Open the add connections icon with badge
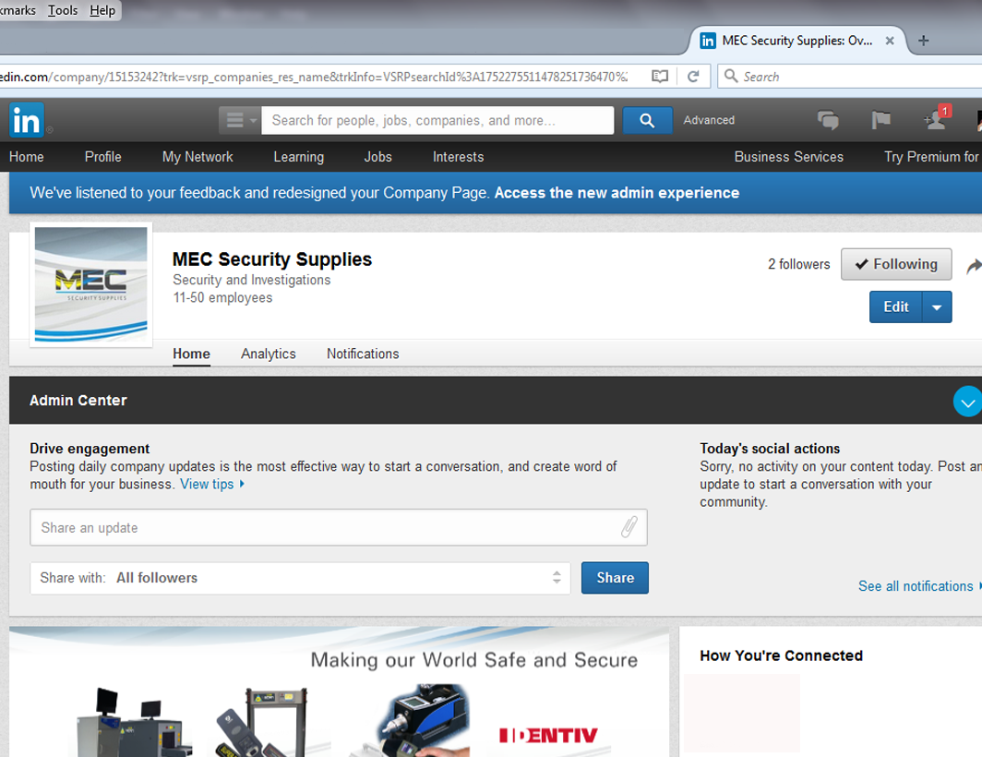The height and width of the screenshot is (757, 982). pos(934,120)
